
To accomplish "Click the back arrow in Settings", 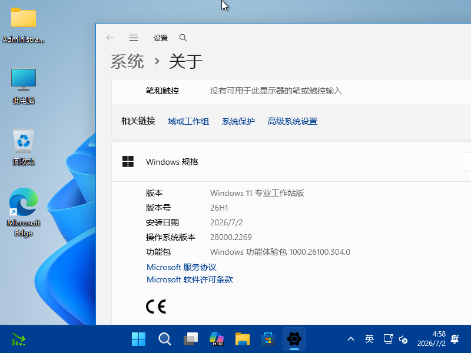I will tap(110, 38).
